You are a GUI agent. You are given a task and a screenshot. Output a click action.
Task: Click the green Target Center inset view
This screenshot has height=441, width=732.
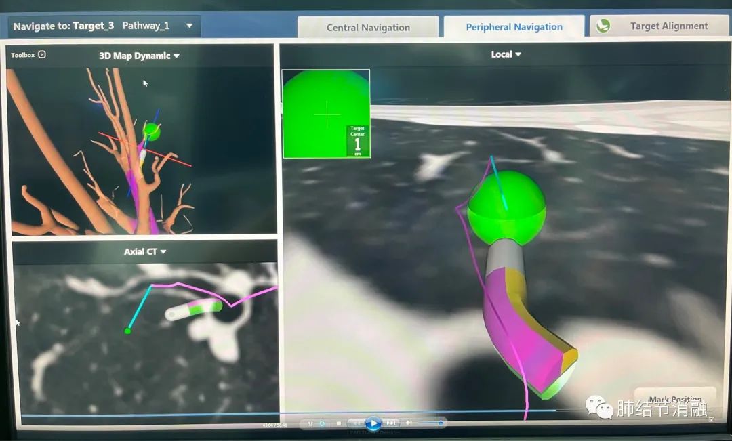[326, 114]
